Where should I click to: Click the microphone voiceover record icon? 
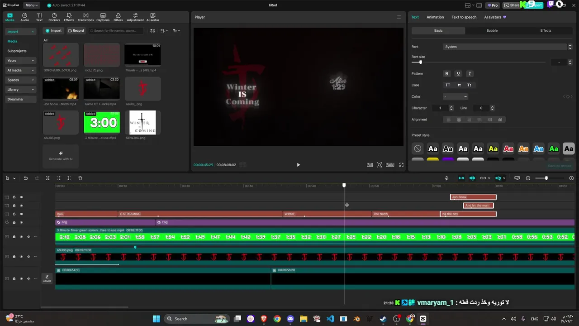[x=446, y=178]
